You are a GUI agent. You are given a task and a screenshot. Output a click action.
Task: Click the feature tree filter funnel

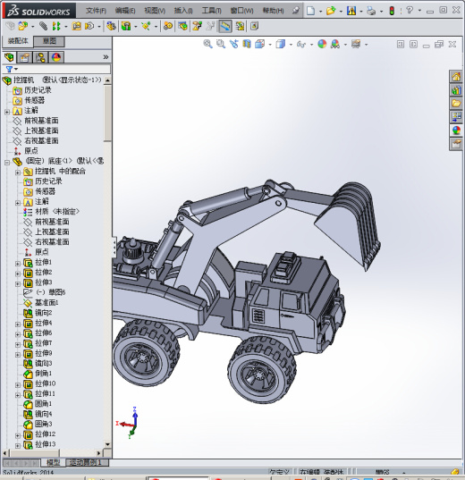point(10,70)
